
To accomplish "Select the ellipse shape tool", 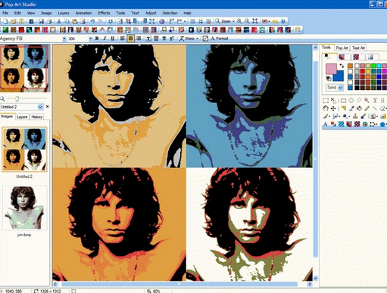I will click(351, 101).
